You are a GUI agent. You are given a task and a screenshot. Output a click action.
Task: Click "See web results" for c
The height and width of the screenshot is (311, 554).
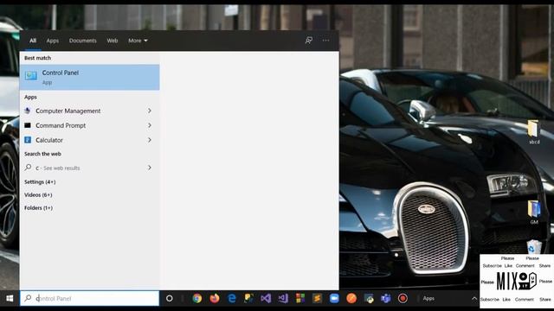(61, 168)
